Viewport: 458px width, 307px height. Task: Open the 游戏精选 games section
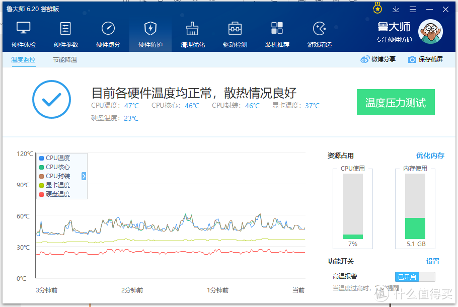click(319, 34)
